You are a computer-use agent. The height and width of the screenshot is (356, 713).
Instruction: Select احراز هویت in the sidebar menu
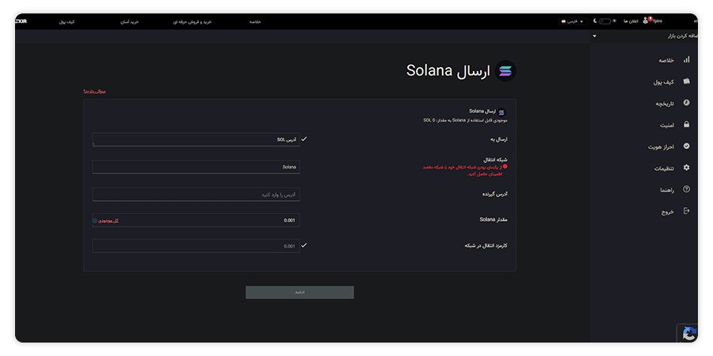point(662,146)
